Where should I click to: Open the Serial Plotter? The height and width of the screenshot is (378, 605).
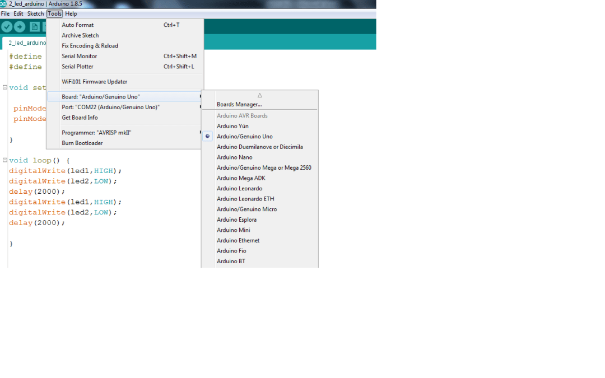(124, 66)
